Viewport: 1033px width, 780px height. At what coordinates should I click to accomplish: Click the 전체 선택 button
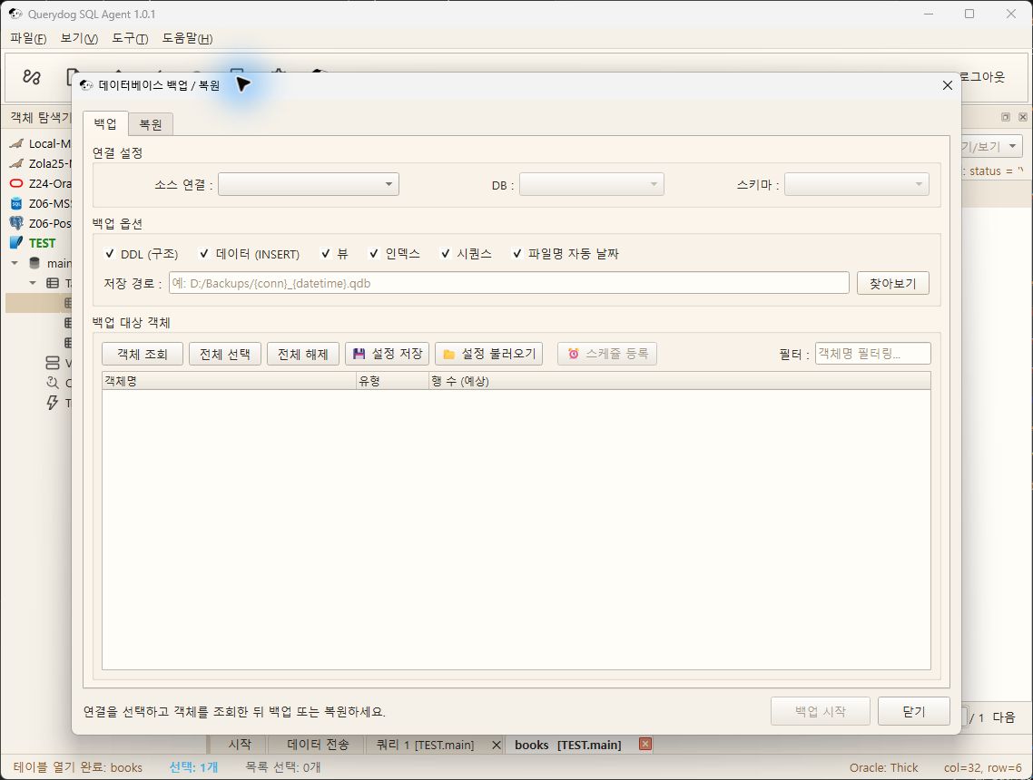224,354
